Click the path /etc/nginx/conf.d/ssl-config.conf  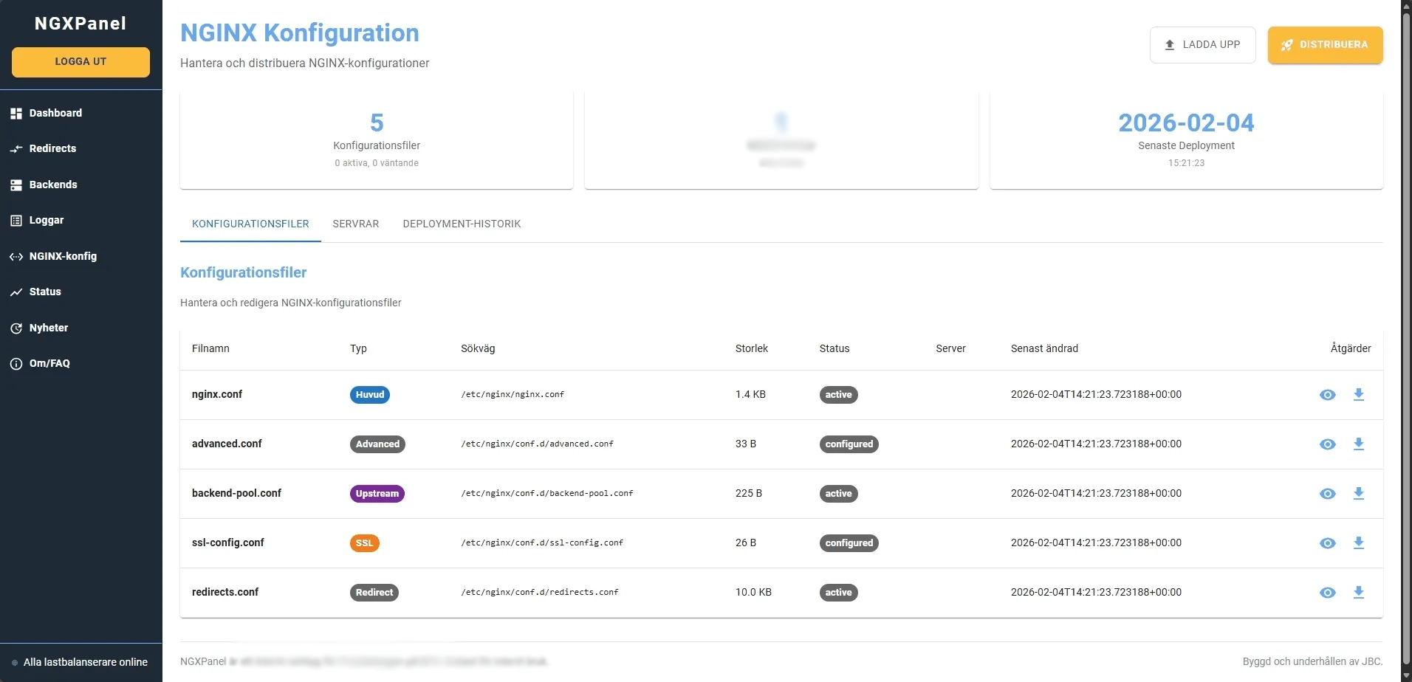coord(542,543)
